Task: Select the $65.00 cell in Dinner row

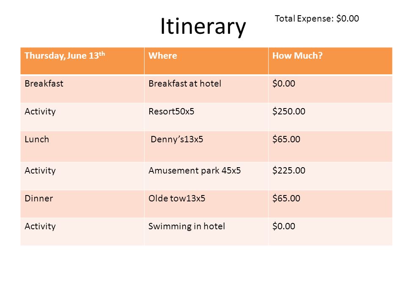Action: coord(330,204)
